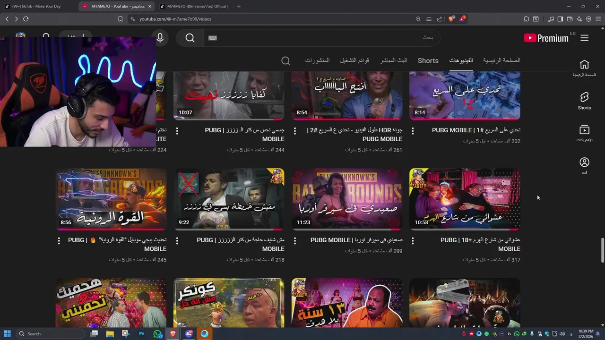Click the channel search magnifier icon
605x340 pixels.
(x=286, y=61)
